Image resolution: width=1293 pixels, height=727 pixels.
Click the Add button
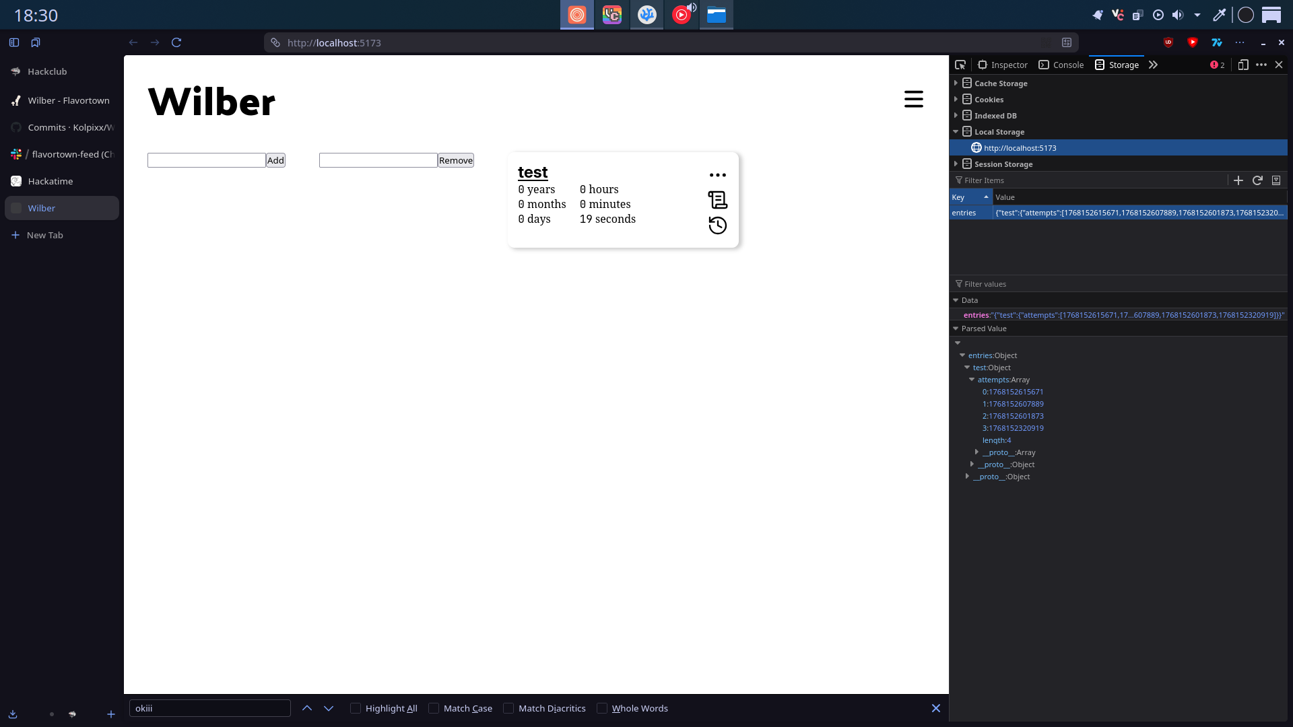pyautogui.click(x=275, y=160)
